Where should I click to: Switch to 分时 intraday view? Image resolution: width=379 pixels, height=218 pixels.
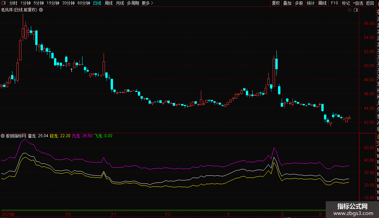13,3
